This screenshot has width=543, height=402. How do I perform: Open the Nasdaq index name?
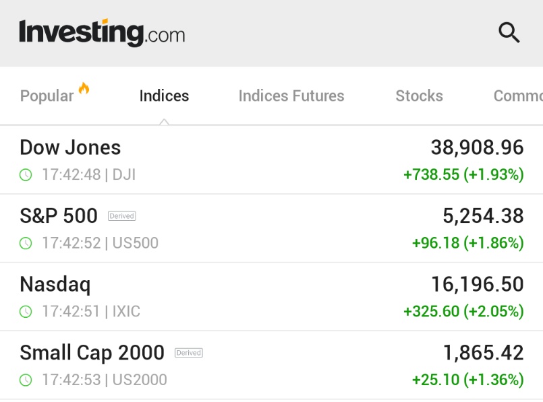55,285
